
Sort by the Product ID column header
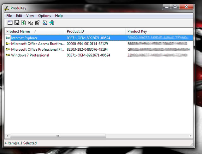(x=95, y=31)
